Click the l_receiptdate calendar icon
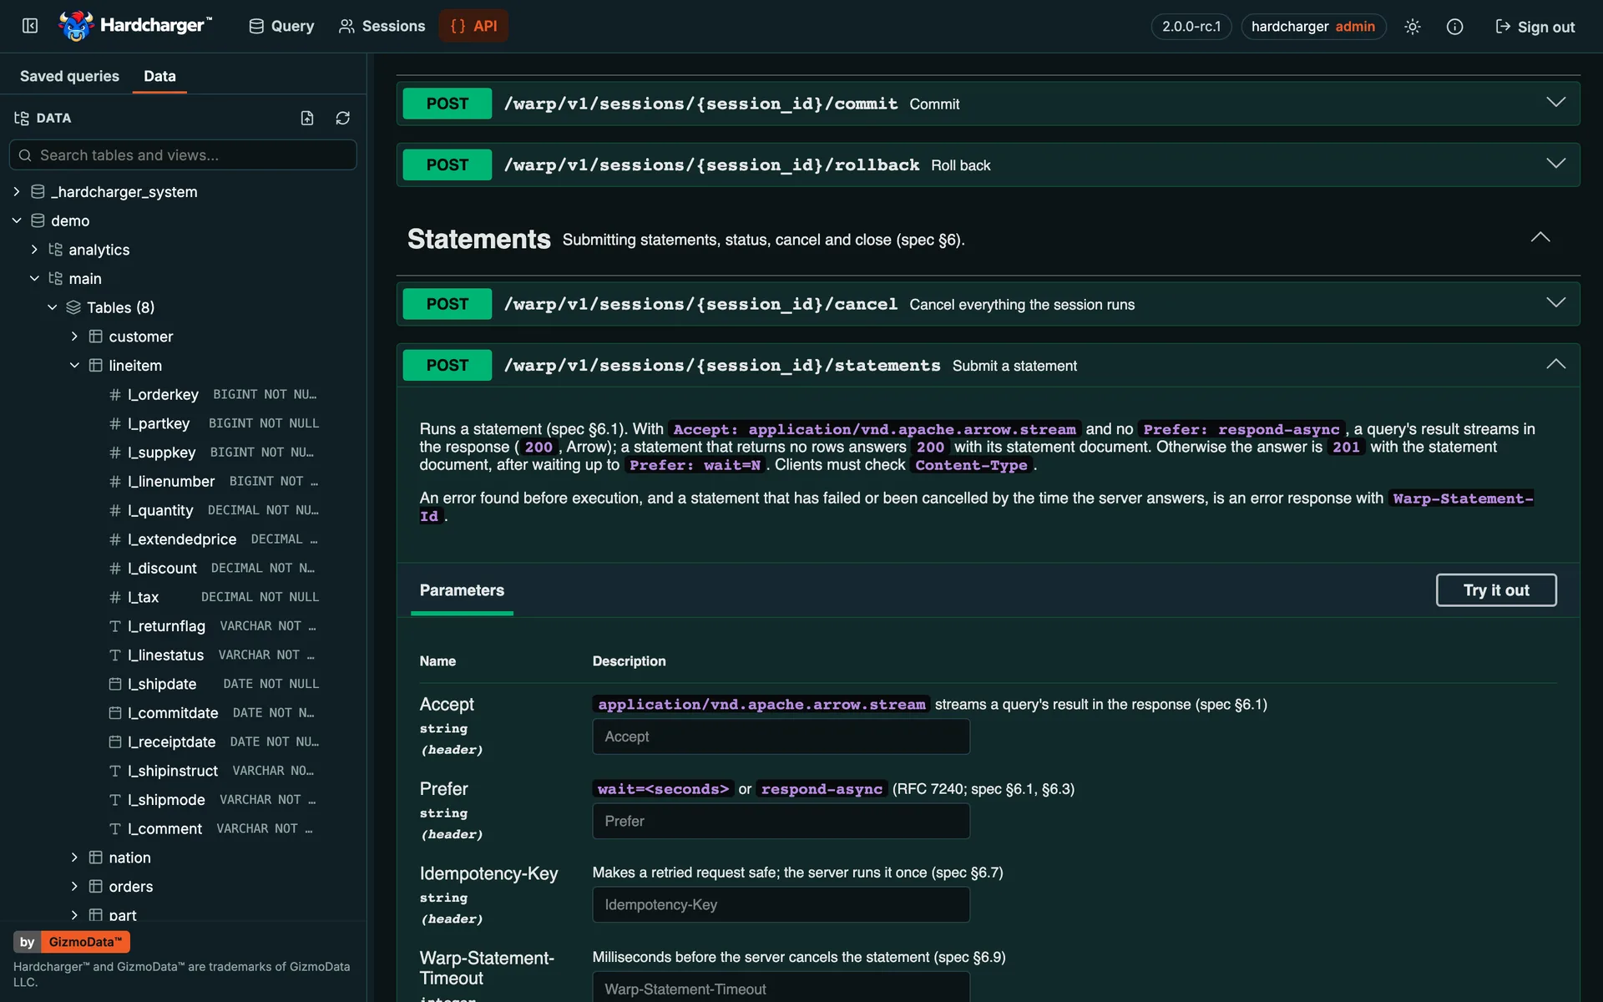The height and width of the screenshot is (1002, 1603). [x=115, y=741]
